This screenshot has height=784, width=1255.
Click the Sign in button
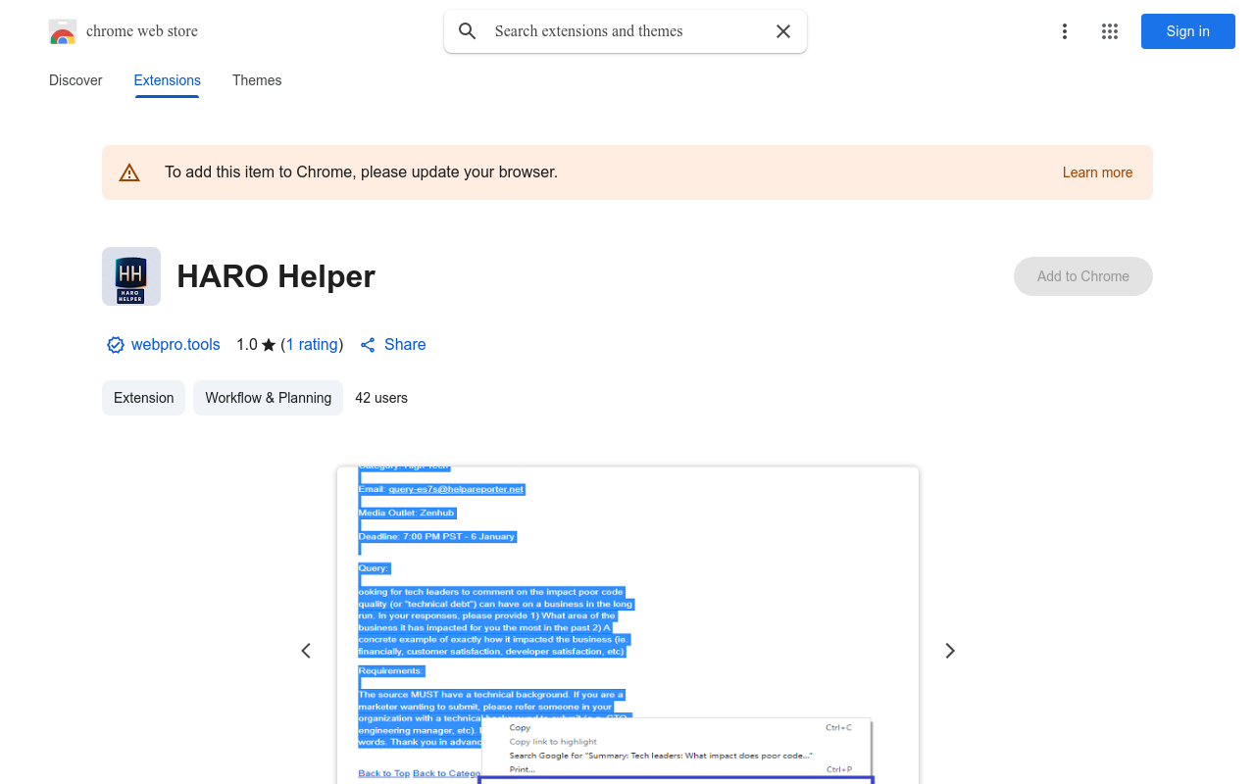[x=1188, y=31]
